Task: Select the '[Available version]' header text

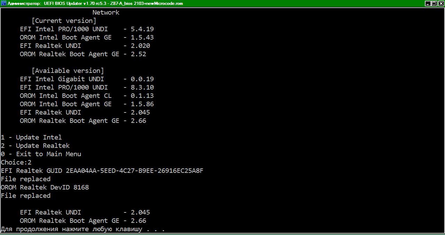Action: pyautogui.click(x=68, y=71)
